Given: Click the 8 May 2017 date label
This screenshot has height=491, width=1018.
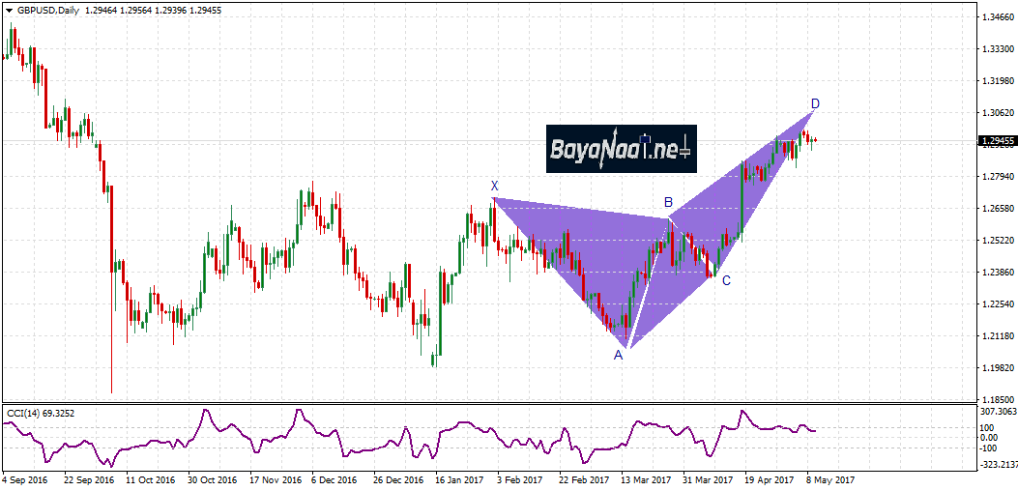Looking at the screenshot, I should tap(832, 478).
